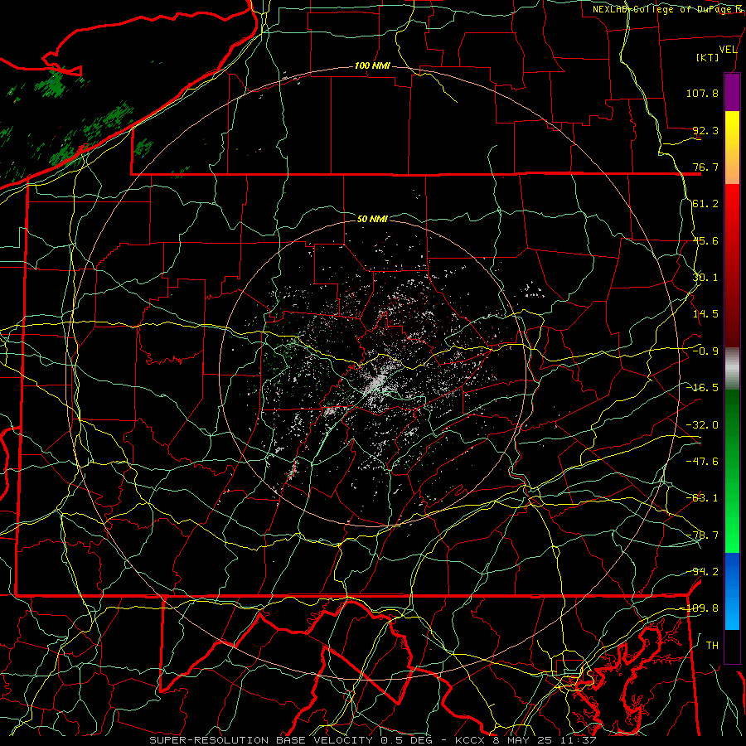This screenshot has height=746, width=746.
Task: Click the gray near-zero segment of color bar
Action: [x=732, y=369]
